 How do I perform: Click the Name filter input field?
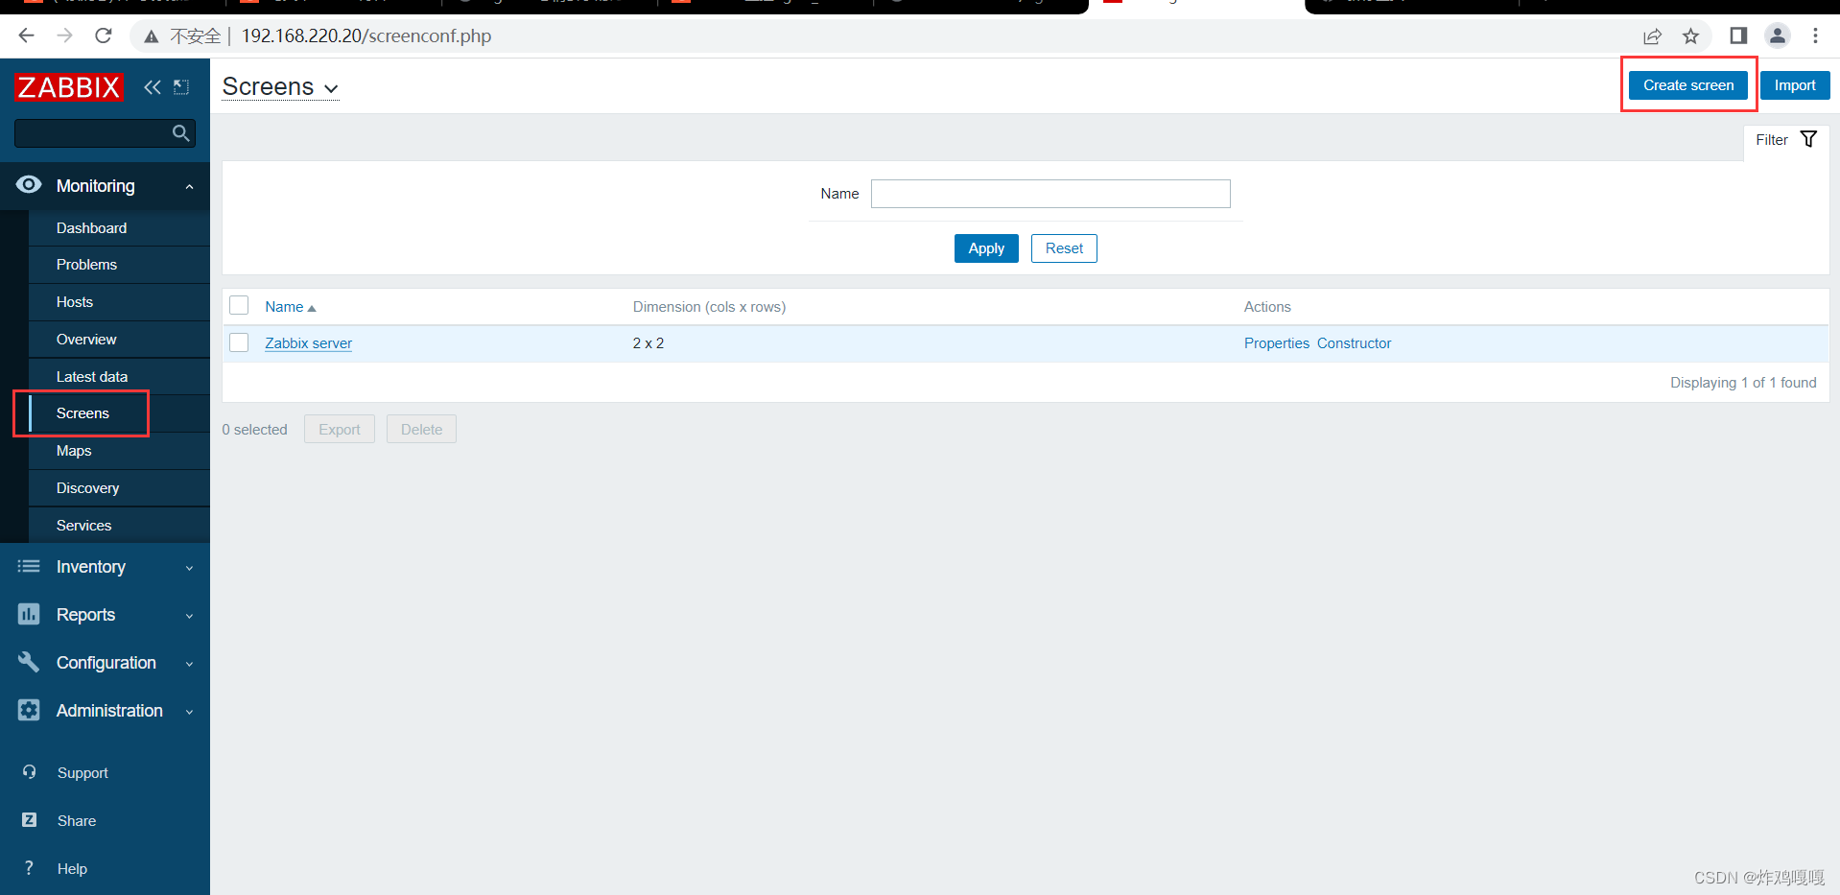click(x=1050, y=193)
